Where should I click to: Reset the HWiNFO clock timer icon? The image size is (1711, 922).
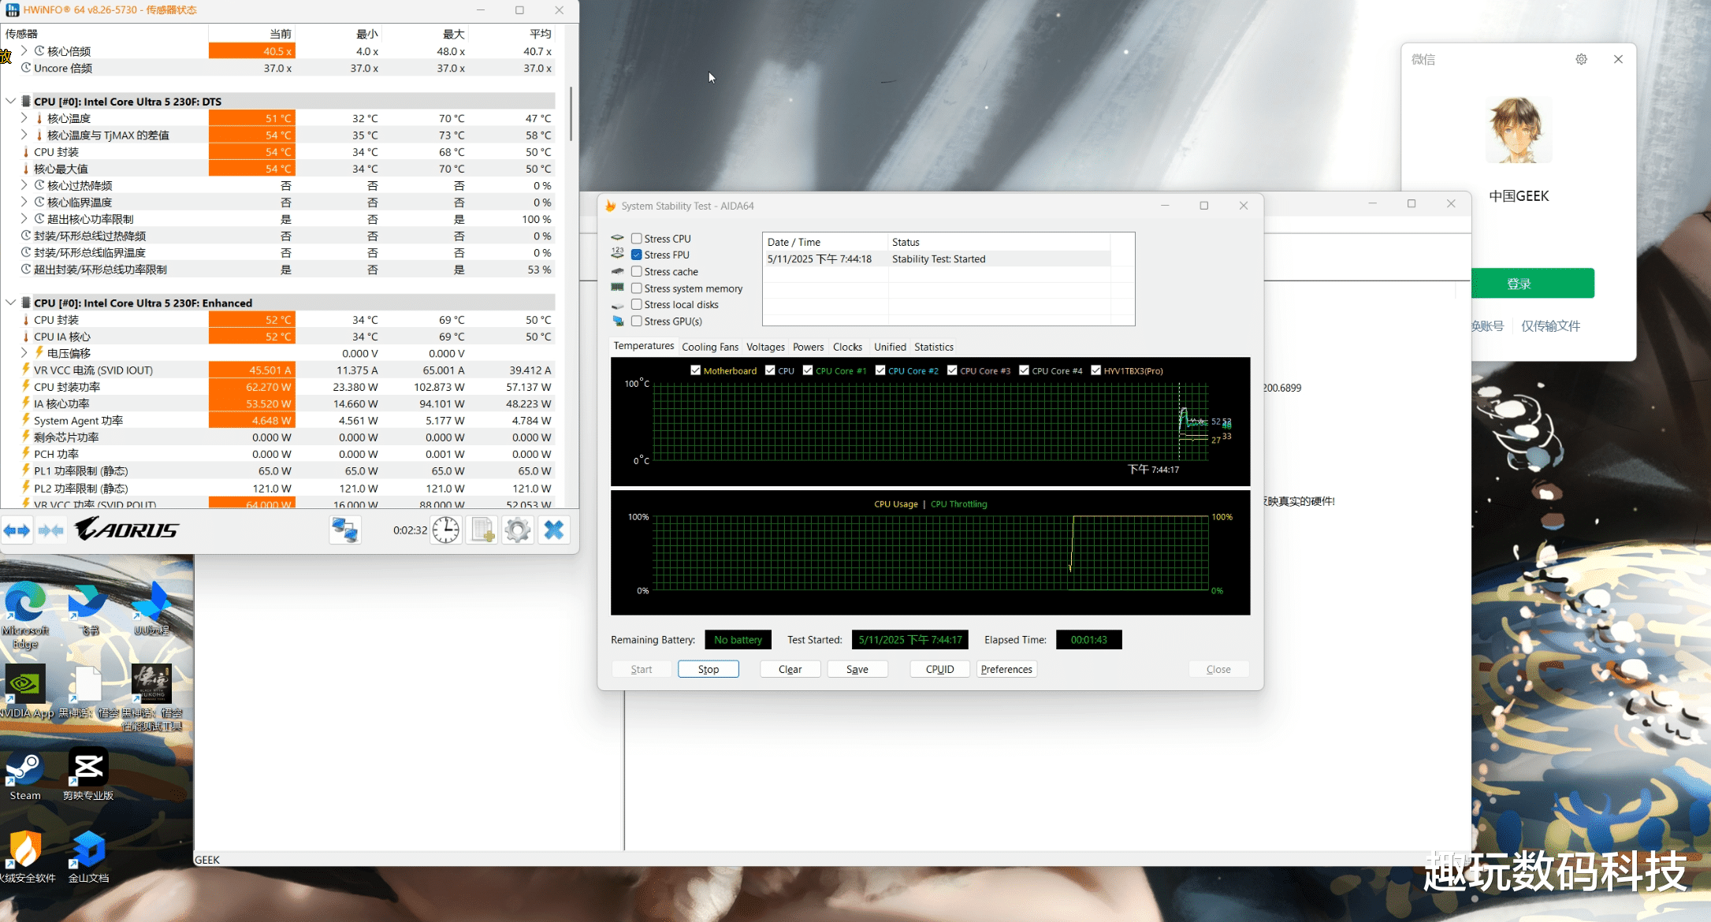pyautogui.click(x=446, y=530)
